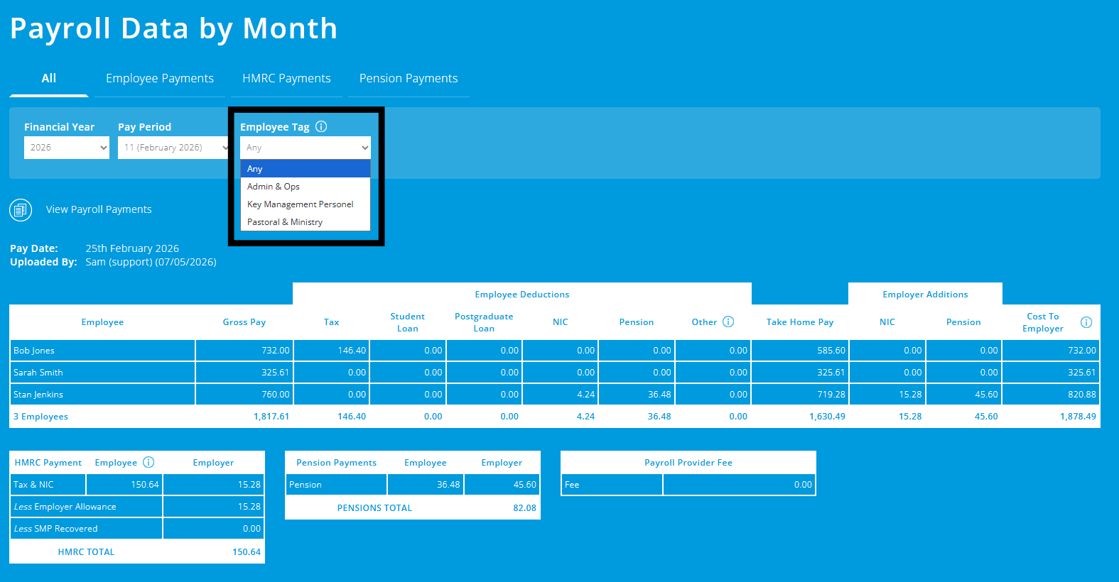This screenshot has height=582, width=1119.
Task: Click the Less SMP Recovered row label
Action: (55, 529)
